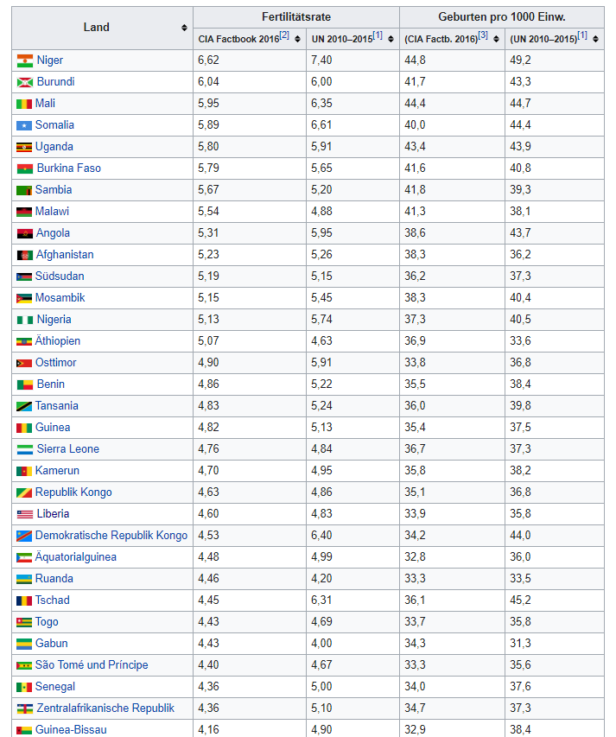
Task: Click the Tschad flag icon
Action: [24, 600]
